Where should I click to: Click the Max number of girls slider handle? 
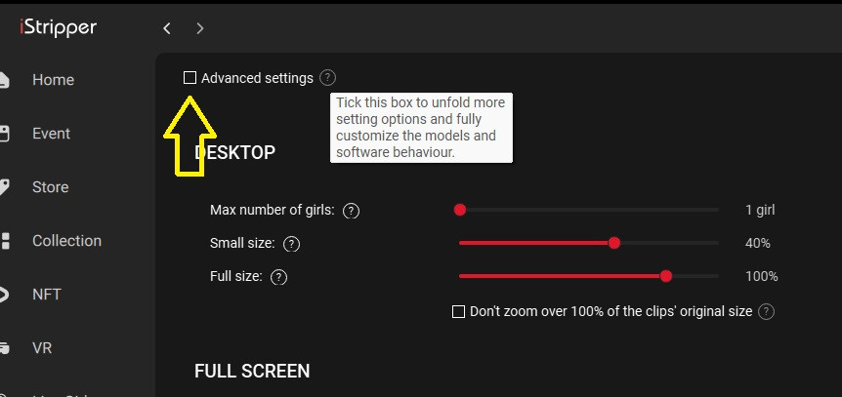click(460, 210)
